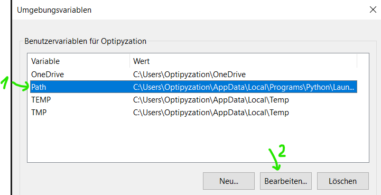Image resolution: width=381 pixels, height=195 pixels.
Task: Click the Neu... button
Action: point(229,181)
